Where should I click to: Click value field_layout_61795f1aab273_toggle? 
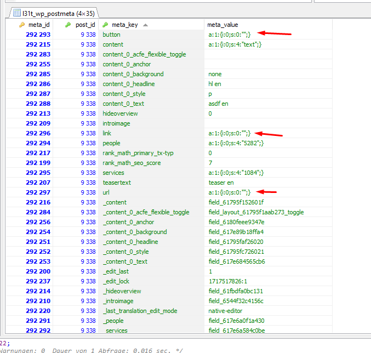coord(268,212)
